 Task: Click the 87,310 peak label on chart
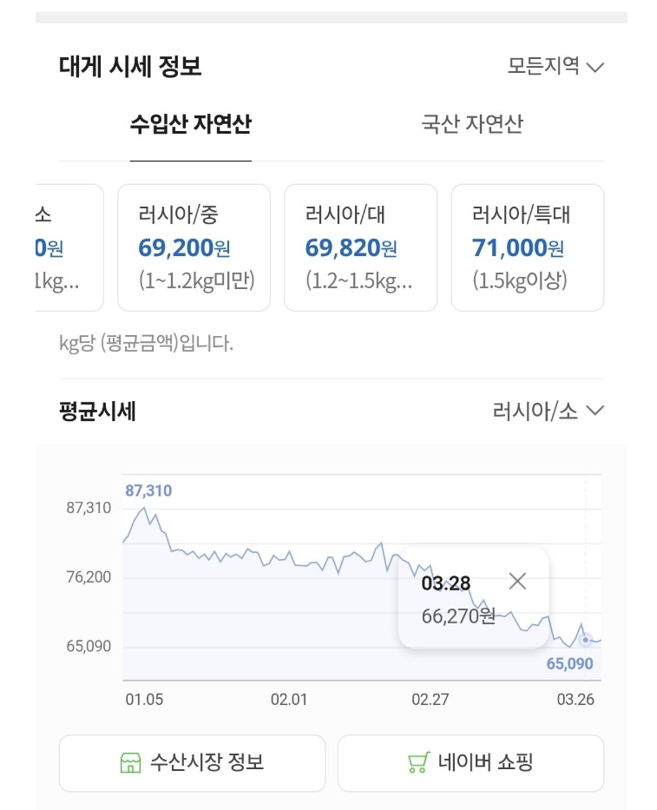(x=148, y=491)
